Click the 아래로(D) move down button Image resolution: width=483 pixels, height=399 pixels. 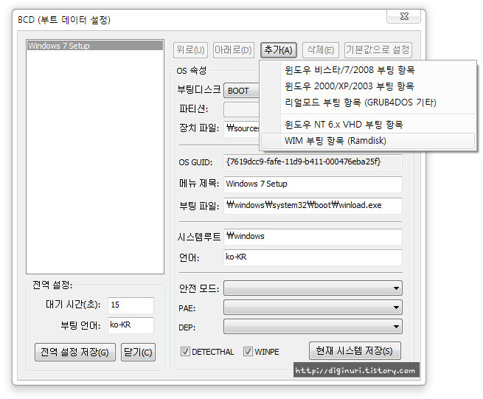pos(234,50)
